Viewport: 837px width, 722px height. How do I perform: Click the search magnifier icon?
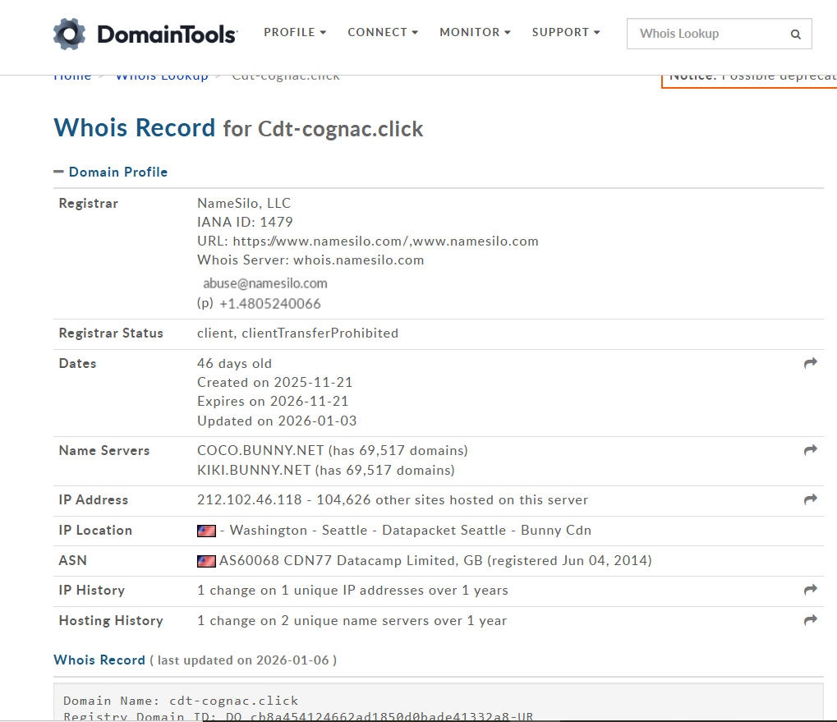tap(795, 34)
